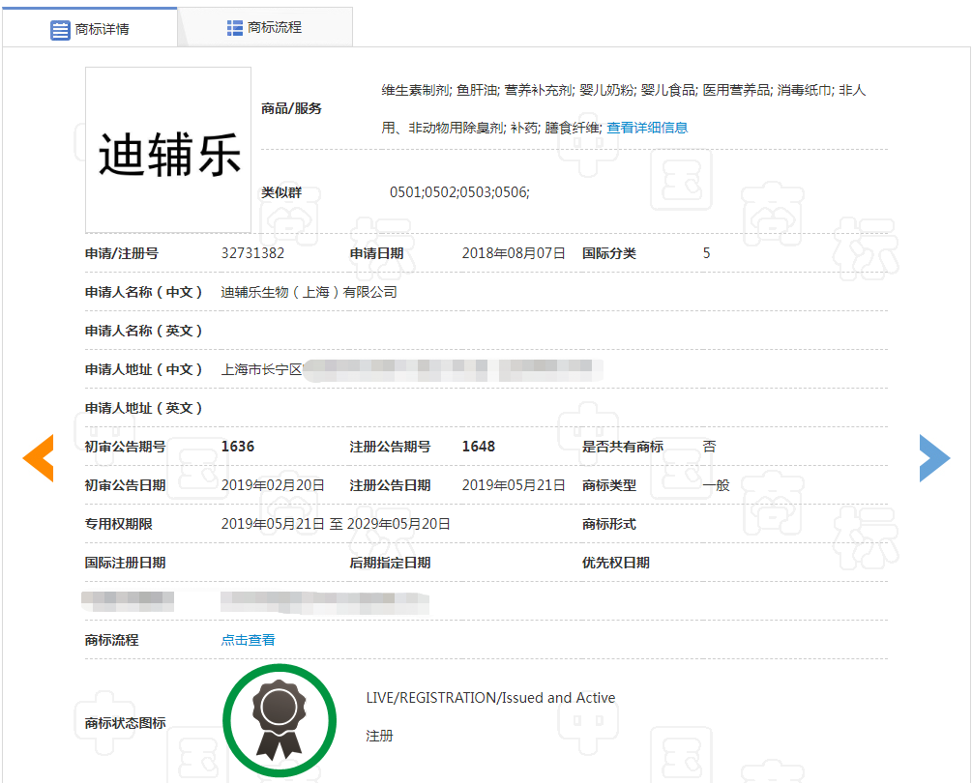The width and height of the screenshot is (972, 783).
Task: Click the 申请/注册号 field label
Action: pos(122,253)
